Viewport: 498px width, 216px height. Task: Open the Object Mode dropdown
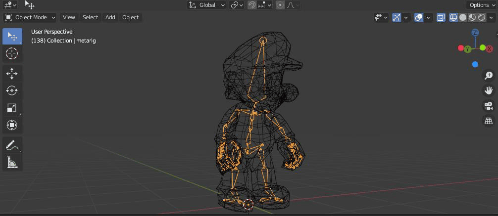click(30, 17)
